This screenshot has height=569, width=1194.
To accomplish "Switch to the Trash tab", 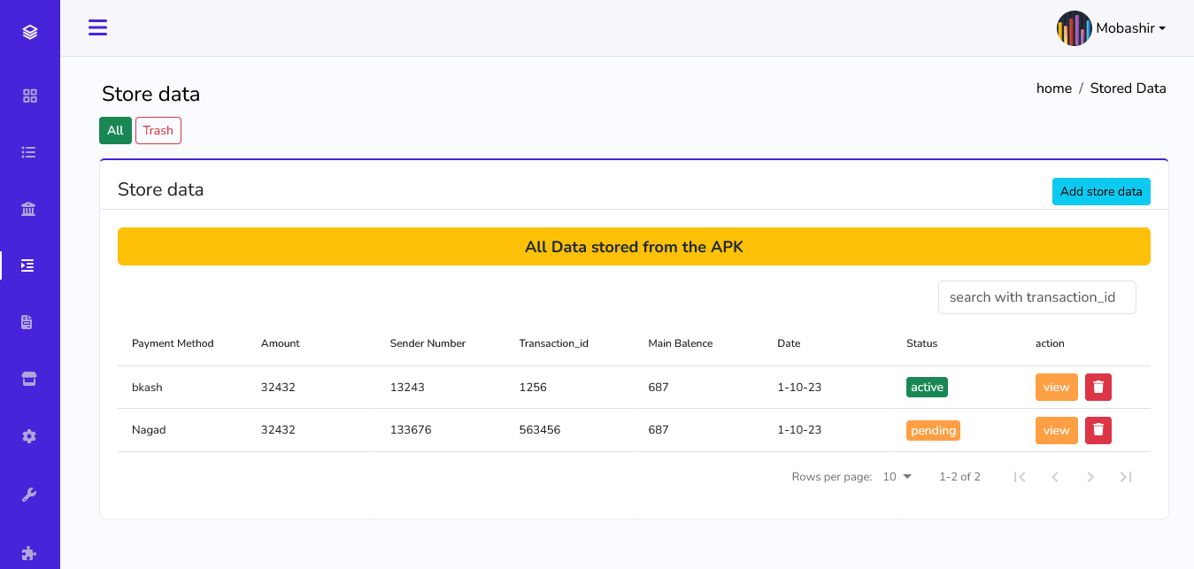I will pyautogui.click(x=158, y=131).
